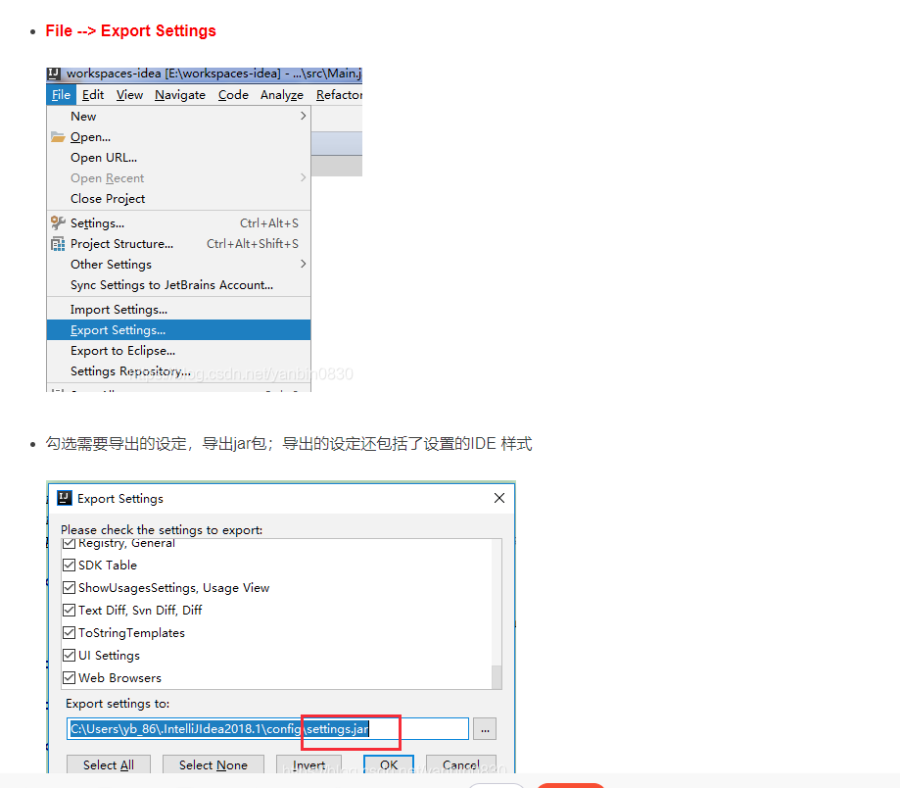The image size is (900, 788).
Task: Uncheck ShowUsagesSettings, Usage View checkbox
Action: point(69,587)
